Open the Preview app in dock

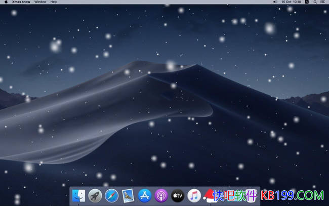click(x=128, y=195)
